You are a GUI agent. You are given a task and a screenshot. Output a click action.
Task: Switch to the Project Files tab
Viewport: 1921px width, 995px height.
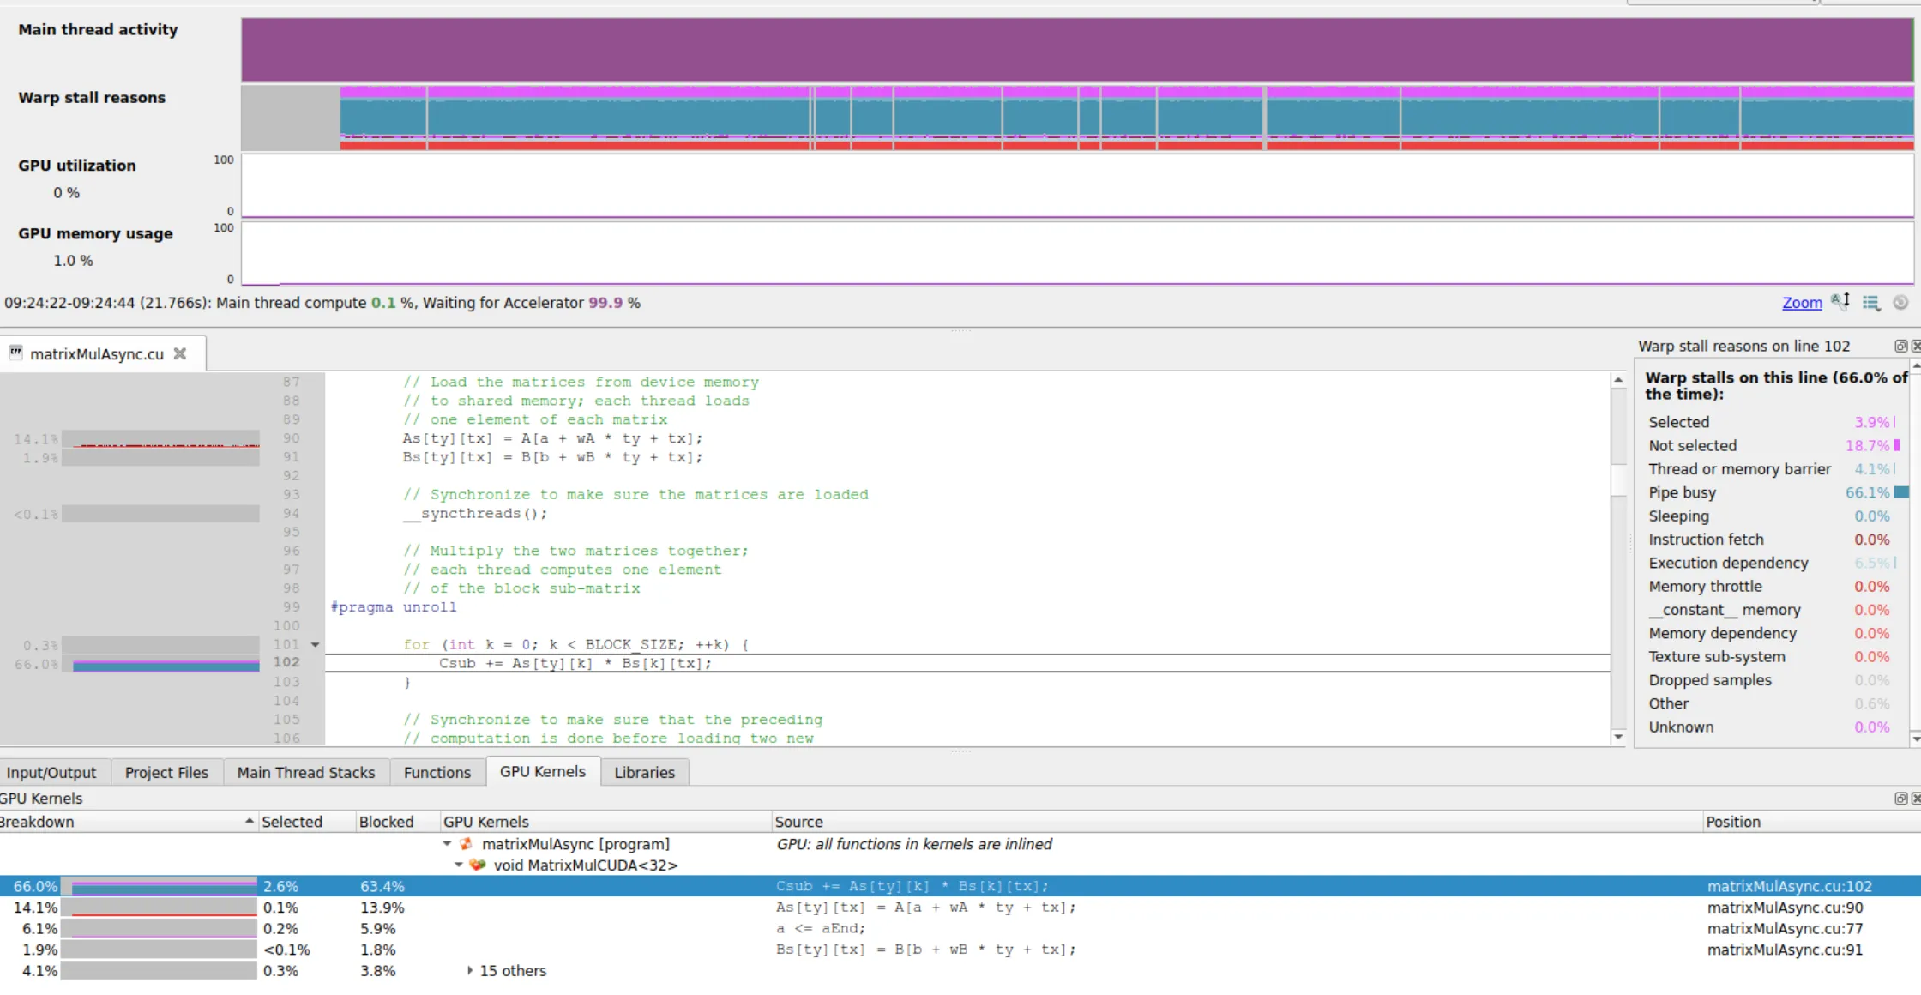click(x=166, y=773)
